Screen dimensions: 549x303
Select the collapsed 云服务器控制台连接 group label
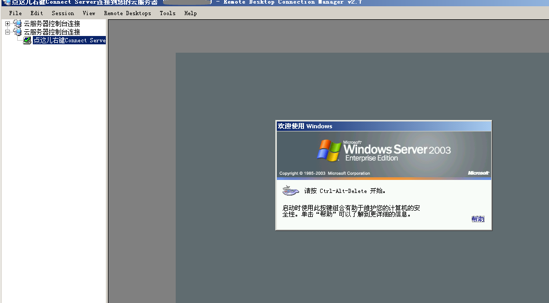52,23
